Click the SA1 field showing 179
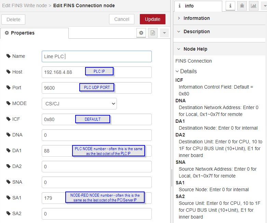 coord(96,198)
